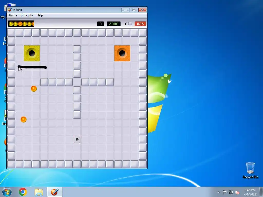Screen dimensions: 263x197
Task: Open the Game menu
Action: [13, 15]
